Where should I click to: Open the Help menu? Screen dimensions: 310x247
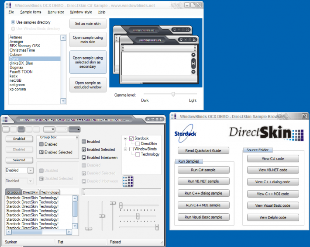click(102, 12)
